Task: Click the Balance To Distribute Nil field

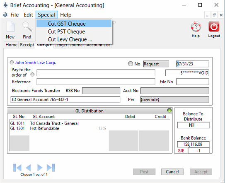Action: pyautogui.click(x=193, y=125)
